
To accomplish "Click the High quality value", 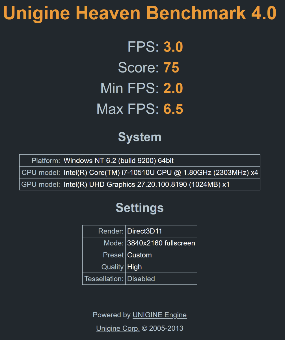I will pyautogui.click(x=134, y=267).
